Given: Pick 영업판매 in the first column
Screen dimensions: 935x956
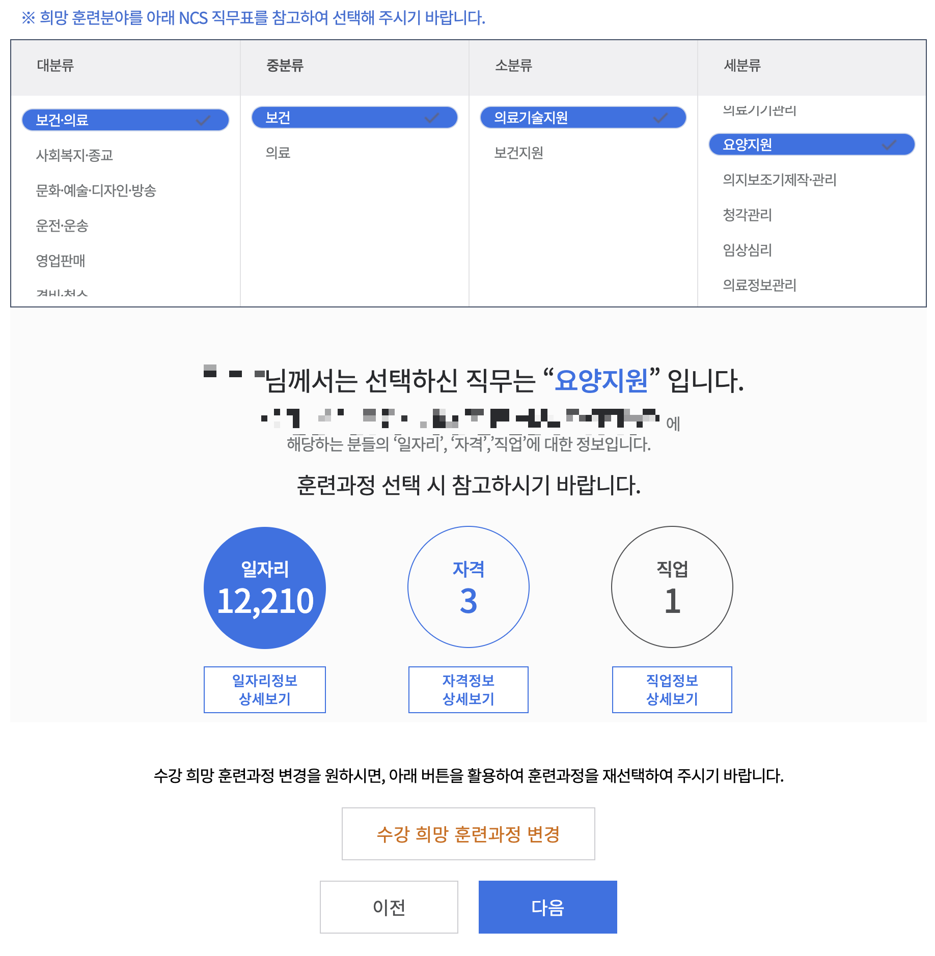Looking at the screenshot, I should click(x=61, y=261).
